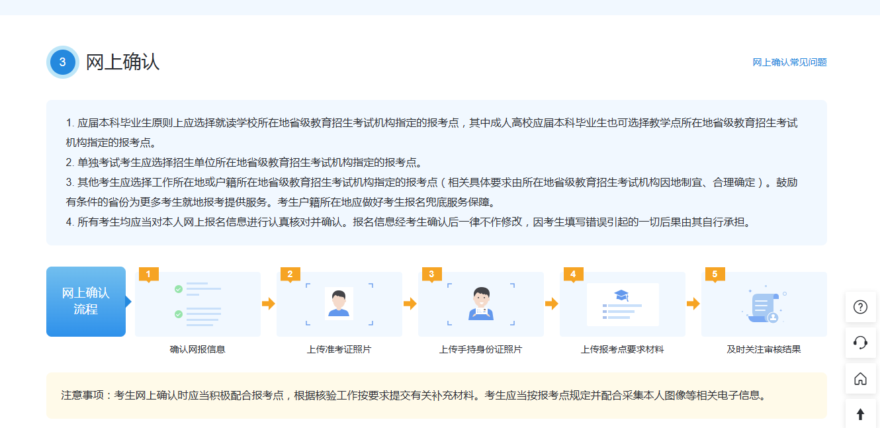880x428 pixels.
Task: Click the home icon in the sidebar
Action: click(x=860, y=378)
